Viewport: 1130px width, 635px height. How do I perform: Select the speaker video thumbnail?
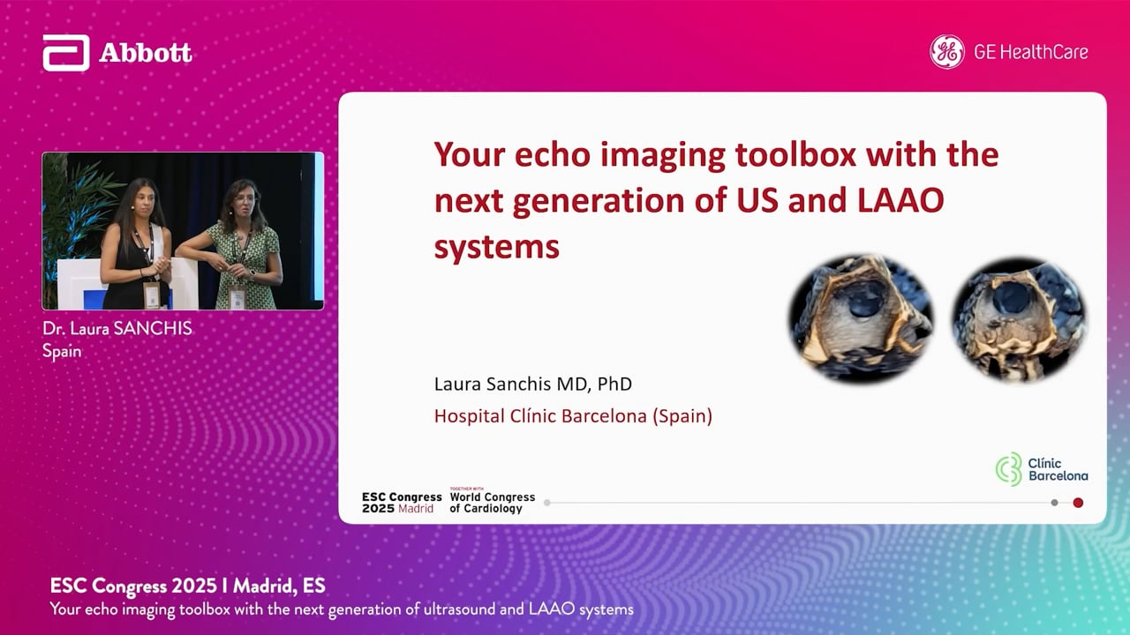[183, 231]
